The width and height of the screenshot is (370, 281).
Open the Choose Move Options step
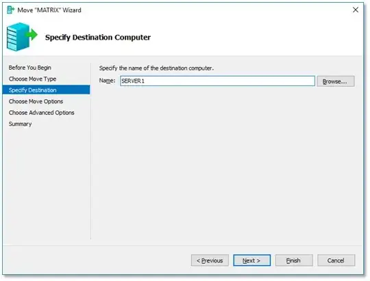pyautogui.click(x=36, y=101)
